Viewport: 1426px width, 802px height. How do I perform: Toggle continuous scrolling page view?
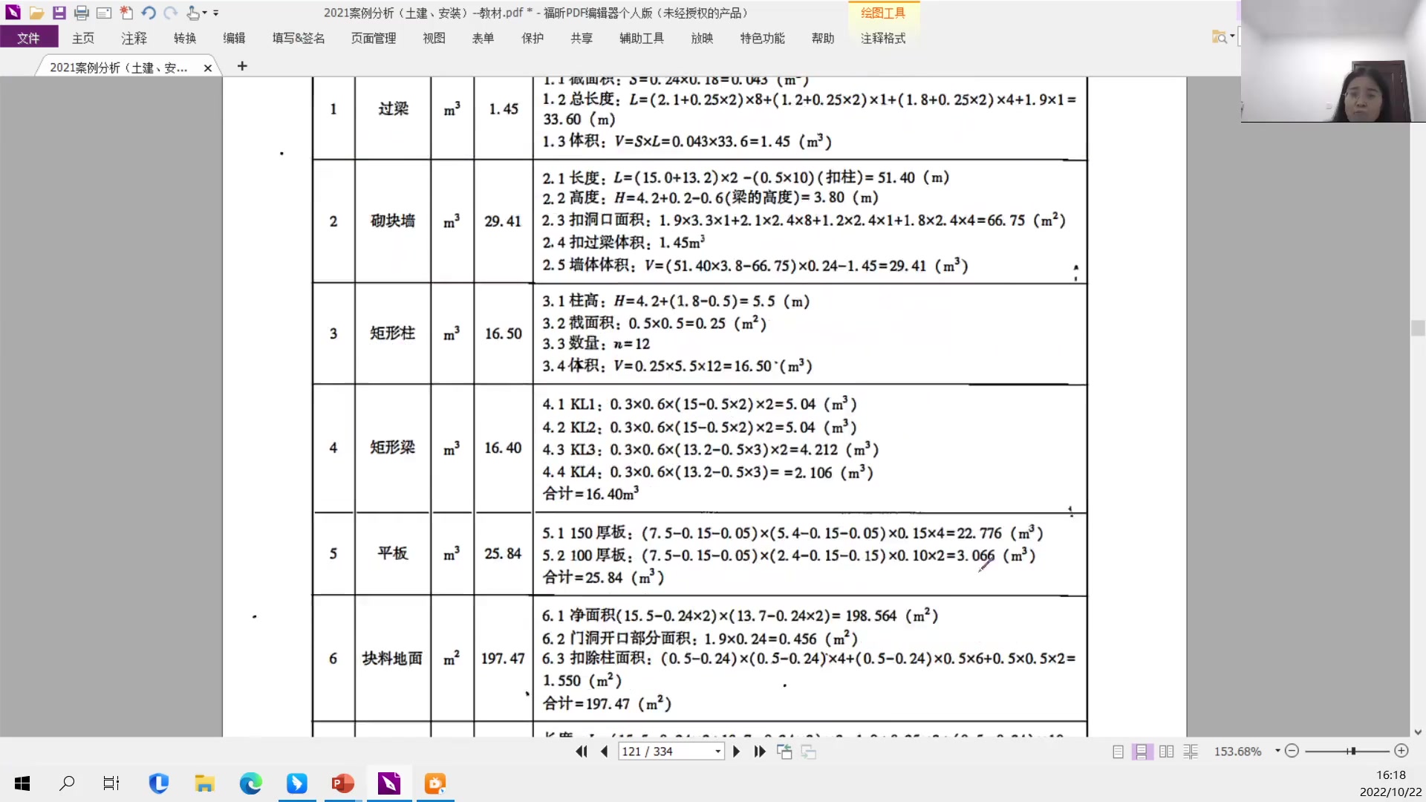click(1142, 752)
